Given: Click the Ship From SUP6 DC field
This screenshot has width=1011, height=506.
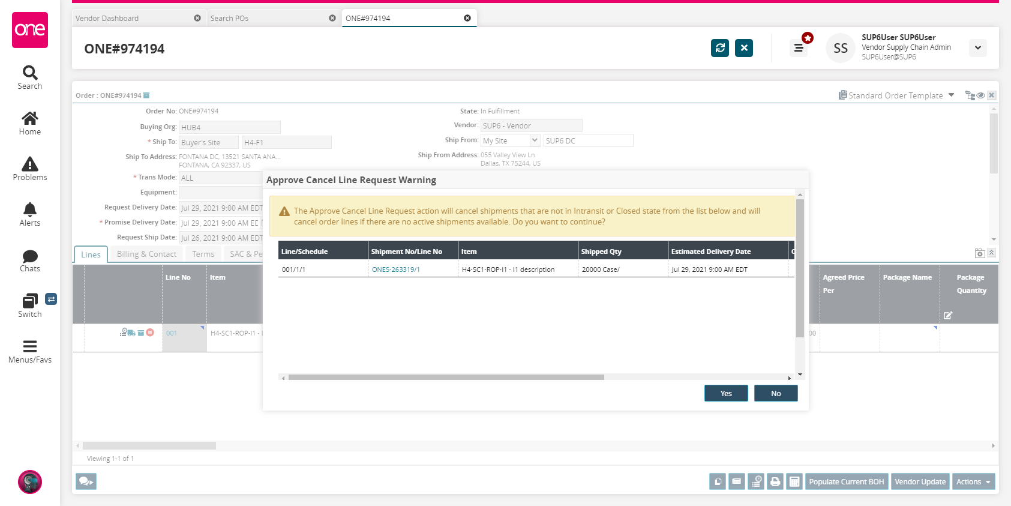Looking at the screenshot, I should coord(588,140).
